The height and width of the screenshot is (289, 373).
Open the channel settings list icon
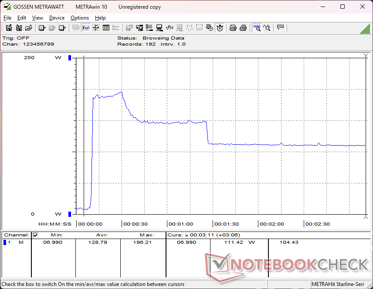(x=149, y=28)
